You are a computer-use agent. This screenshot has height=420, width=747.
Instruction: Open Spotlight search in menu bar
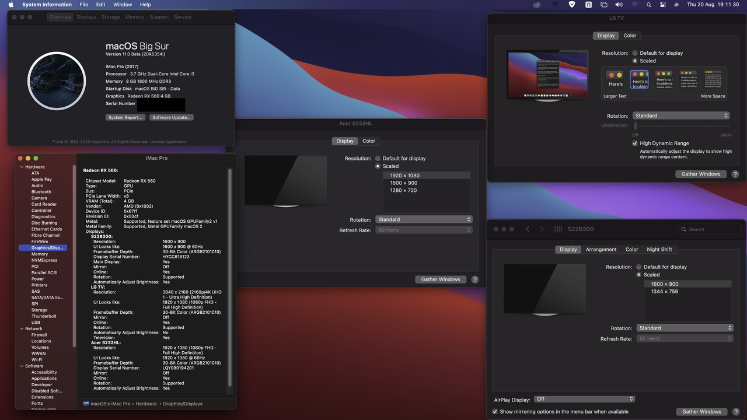click(x=649, y=5)
